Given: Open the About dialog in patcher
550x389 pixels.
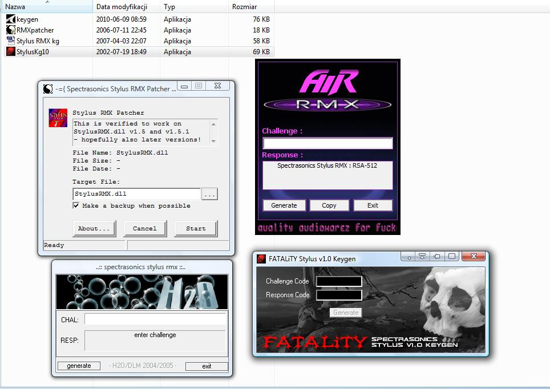Looking at the screenshot, I should pyautogui.click(x=94, y=229).
